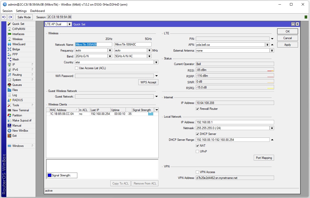Screen dimensions: 310x198
Task: Click the 2GHz Network Name field
Action: (93, 44)
